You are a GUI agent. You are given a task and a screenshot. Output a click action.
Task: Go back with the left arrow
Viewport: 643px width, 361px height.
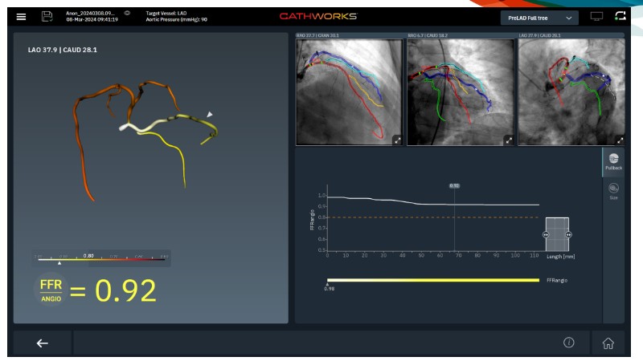pos(42,343)
